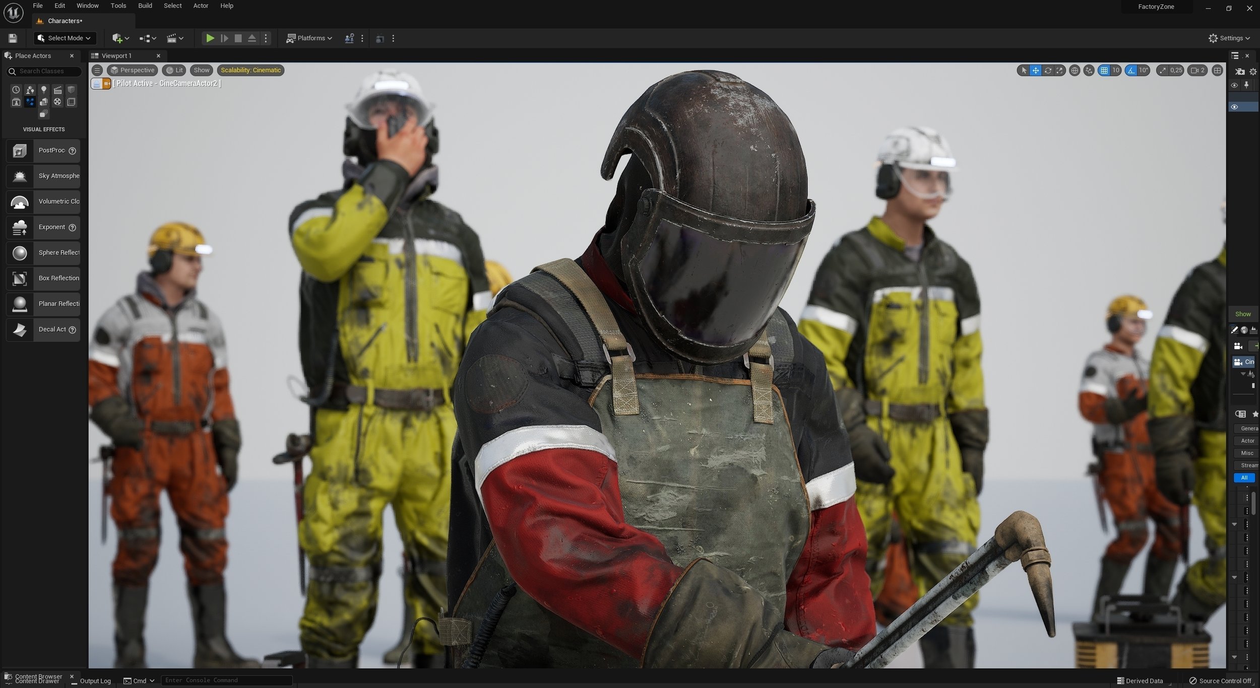
Task: Select Planar Reflection entry
Action: pos(43,304)
